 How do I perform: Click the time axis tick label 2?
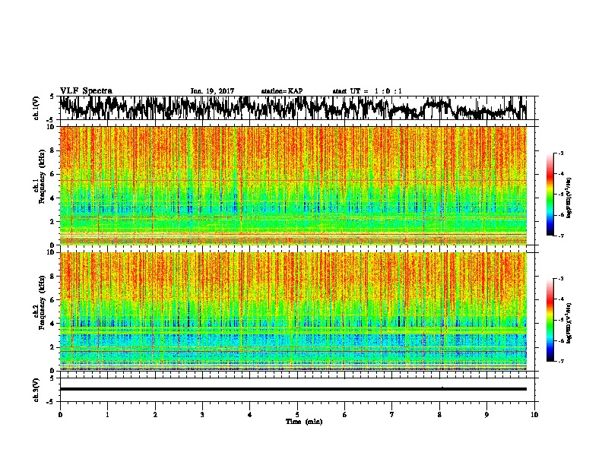[x=155, y=415]
